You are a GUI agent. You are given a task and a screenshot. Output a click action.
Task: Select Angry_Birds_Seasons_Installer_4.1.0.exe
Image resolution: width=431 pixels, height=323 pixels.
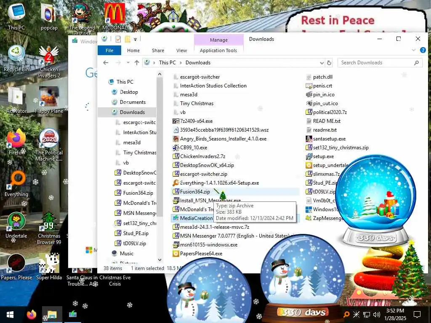[223, 139]
